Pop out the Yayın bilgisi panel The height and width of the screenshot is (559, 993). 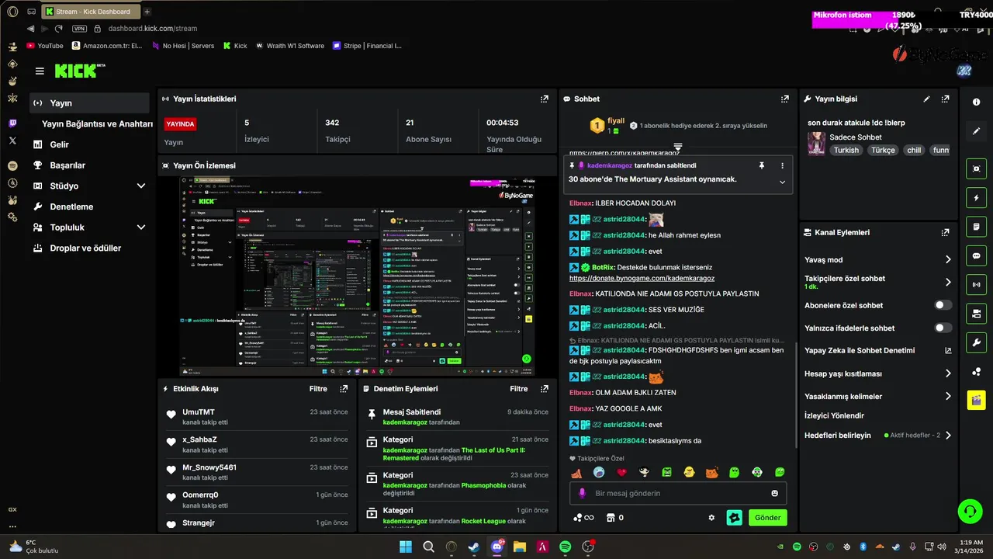click(945, 99)
